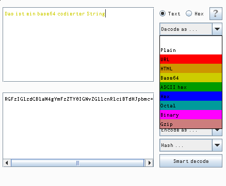Click into the decoded text upper pane

click(x=78, y=45)
